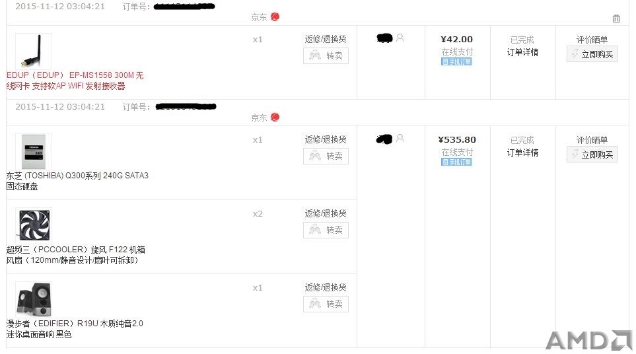Click the red JD chat icon on second order

275,117
